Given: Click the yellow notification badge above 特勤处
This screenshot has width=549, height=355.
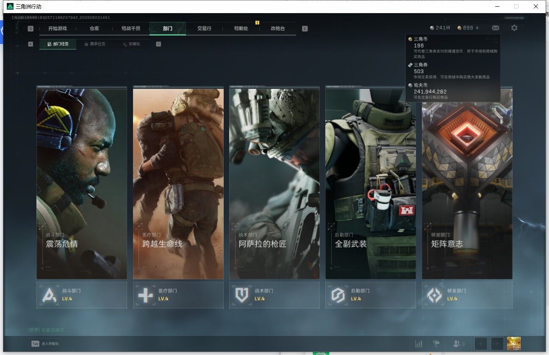Looking at the screenshot, I should click(257, 22).
